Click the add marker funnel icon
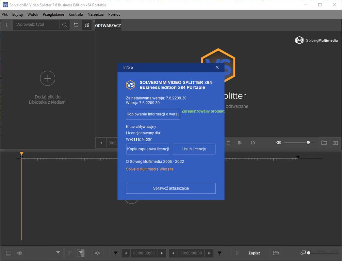 tap(58, 253)
